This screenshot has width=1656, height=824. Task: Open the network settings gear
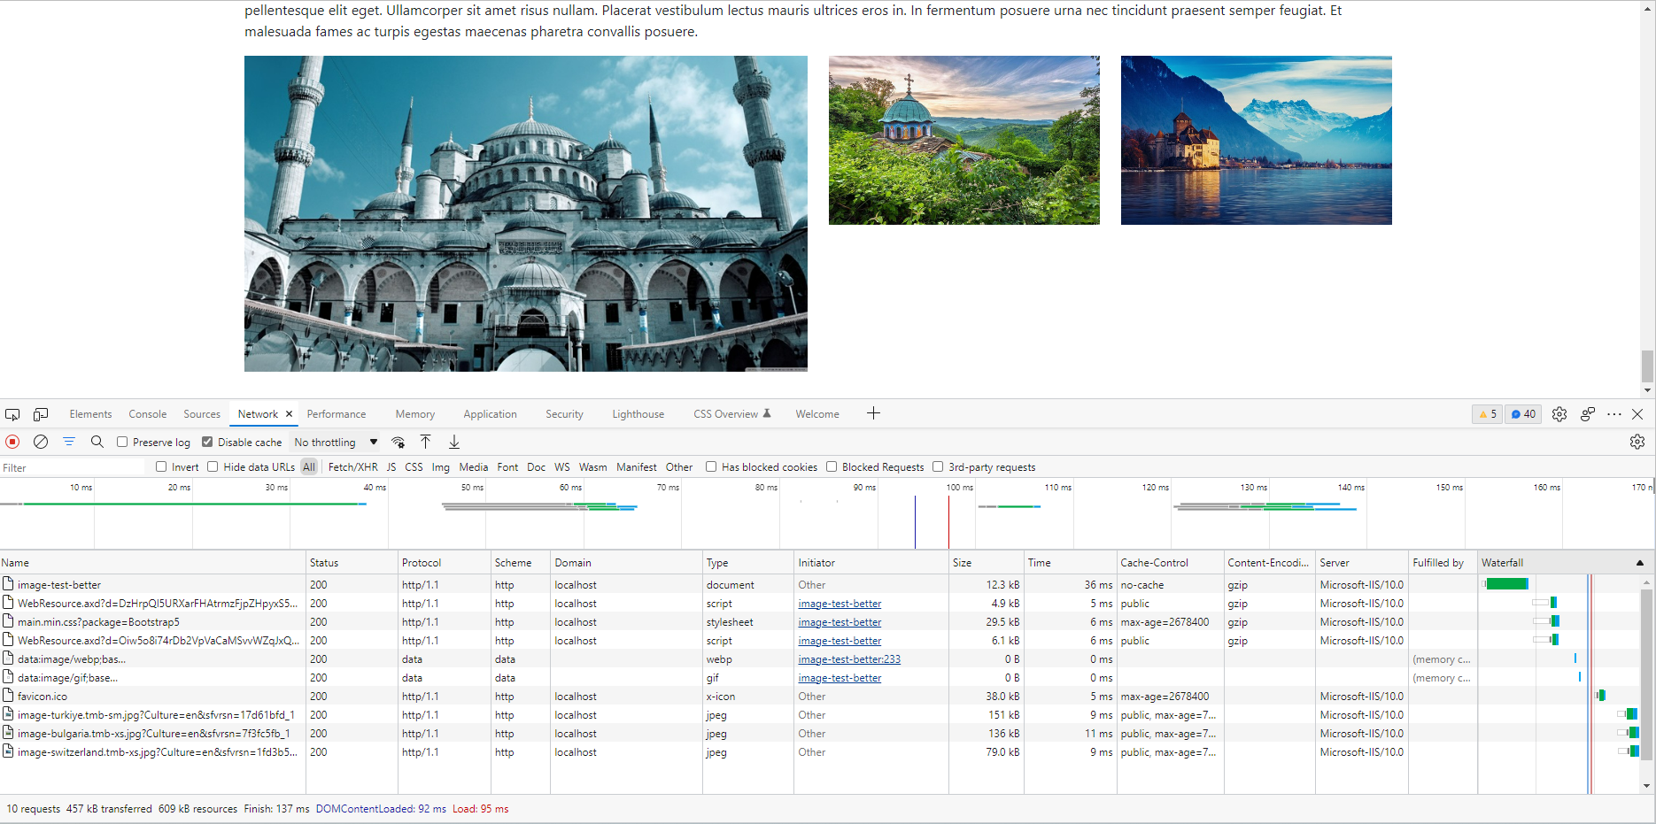[1637, 442]
